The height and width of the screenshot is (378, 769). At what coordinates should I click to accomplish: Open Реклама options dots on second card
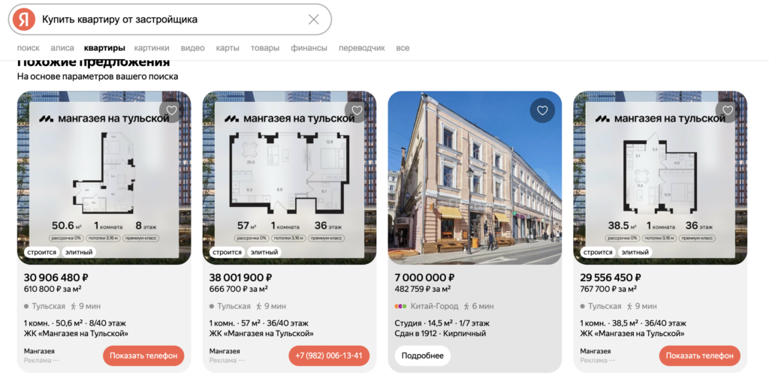click(x=241, y=360)
